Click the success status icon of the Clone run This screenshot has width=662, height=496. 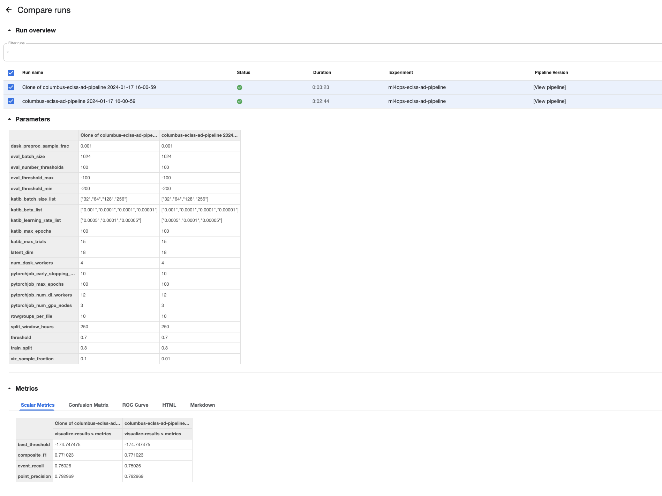[240, 88]
